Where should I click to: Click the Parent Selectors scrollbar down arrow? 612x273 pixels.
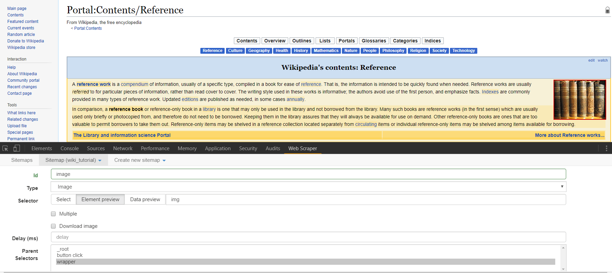563,269
